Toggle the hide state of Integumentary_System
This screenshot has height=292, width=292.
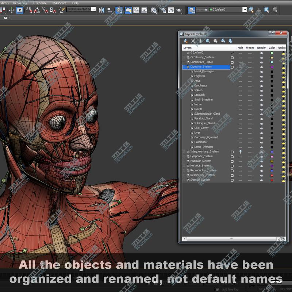(240, 152)
